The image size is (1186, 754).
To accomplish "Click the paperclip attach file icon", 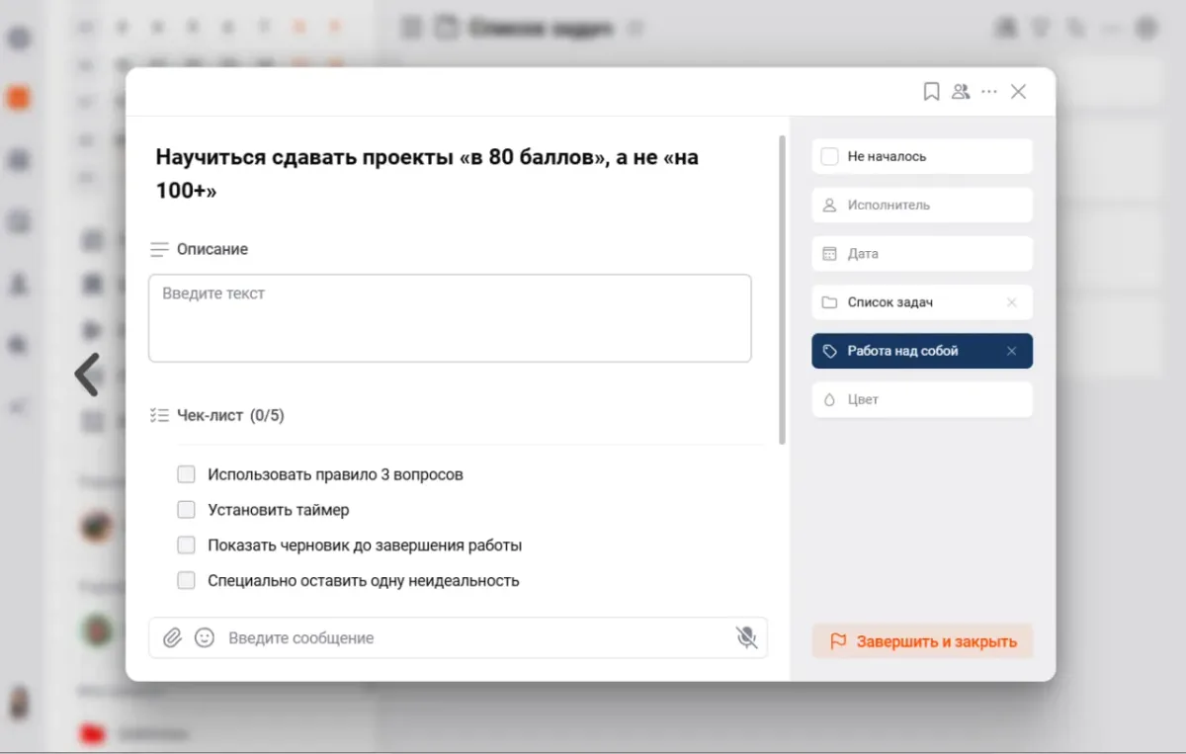I will point(173,638).
